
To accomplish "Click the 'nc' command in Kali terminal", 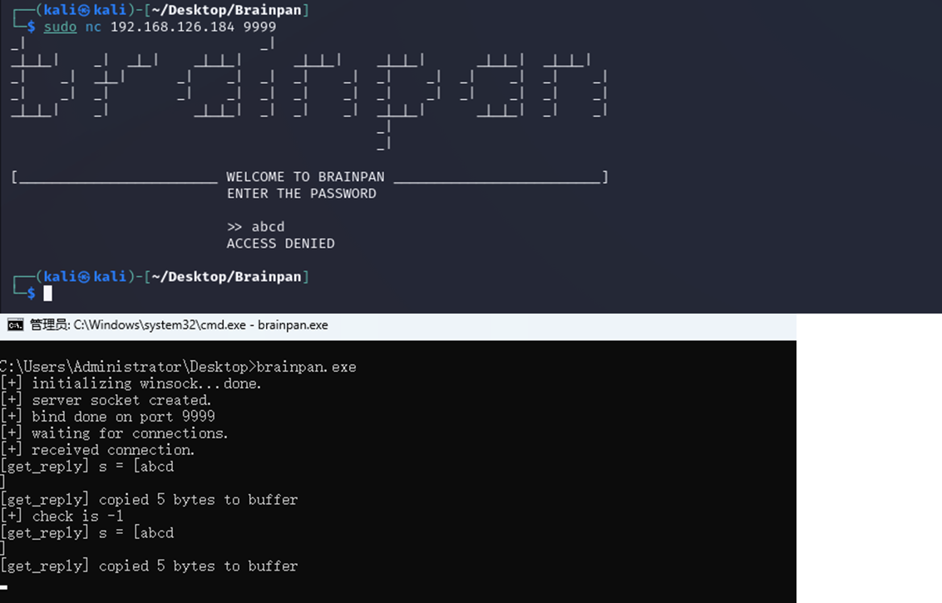I will tap(93, 27).
